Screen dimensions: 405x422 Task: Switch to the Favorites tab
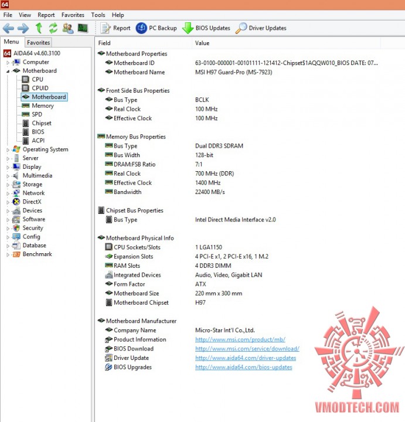coord(39,43)
